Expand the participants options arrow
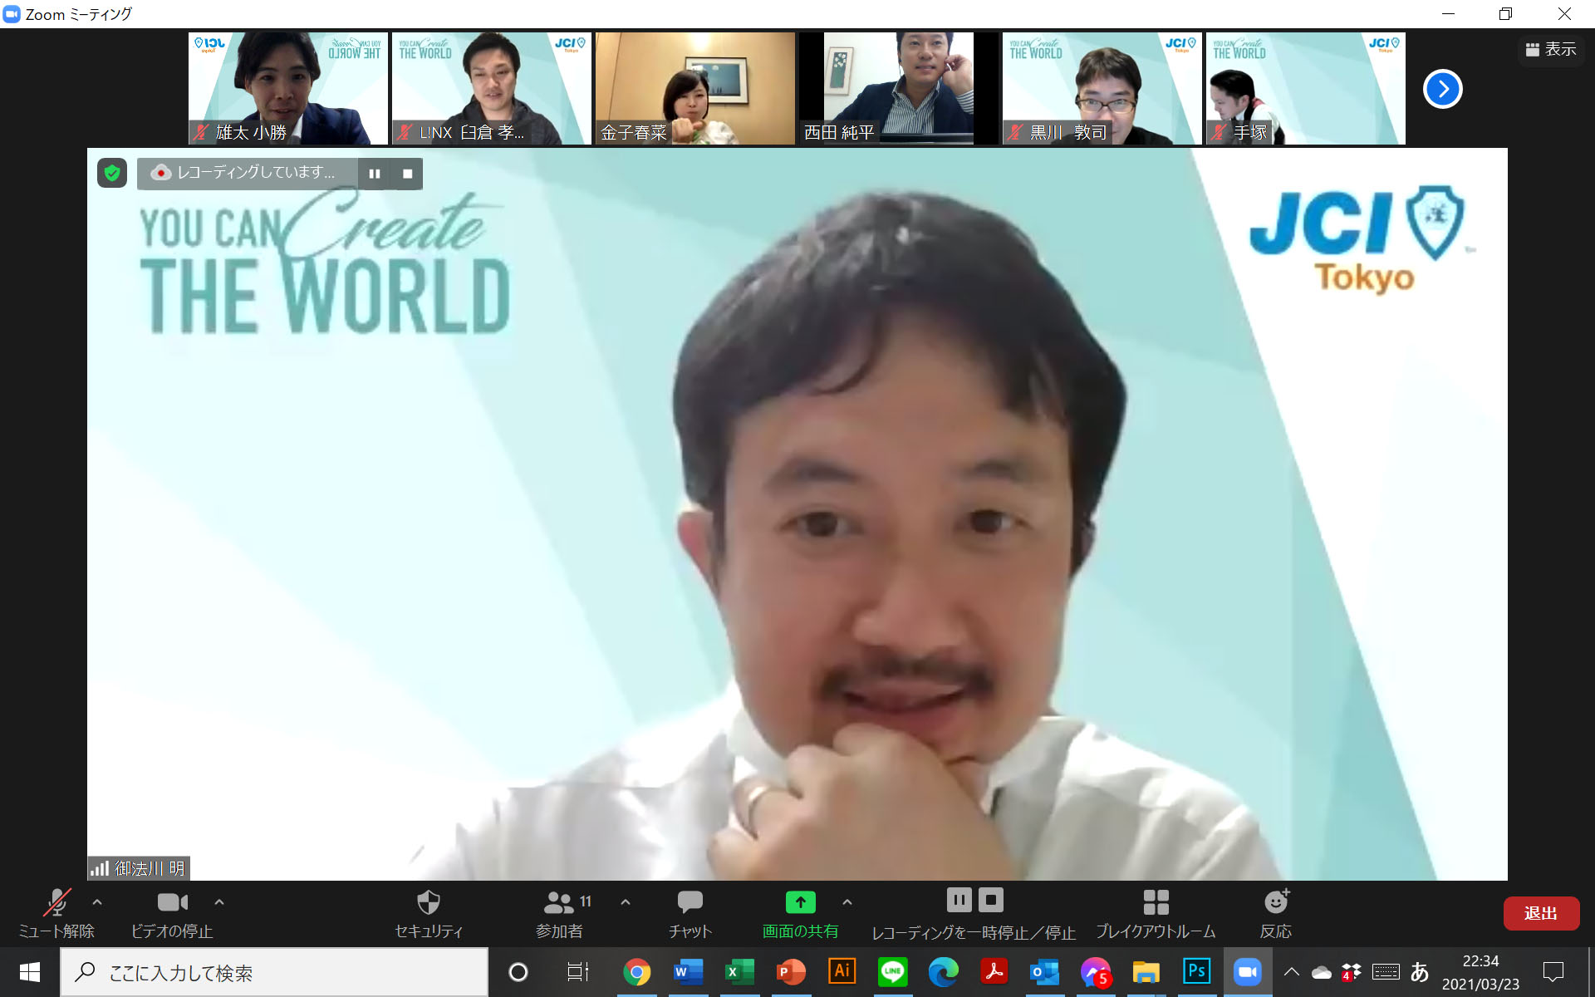The image size is (1595, 997). [x=626, y=901]
